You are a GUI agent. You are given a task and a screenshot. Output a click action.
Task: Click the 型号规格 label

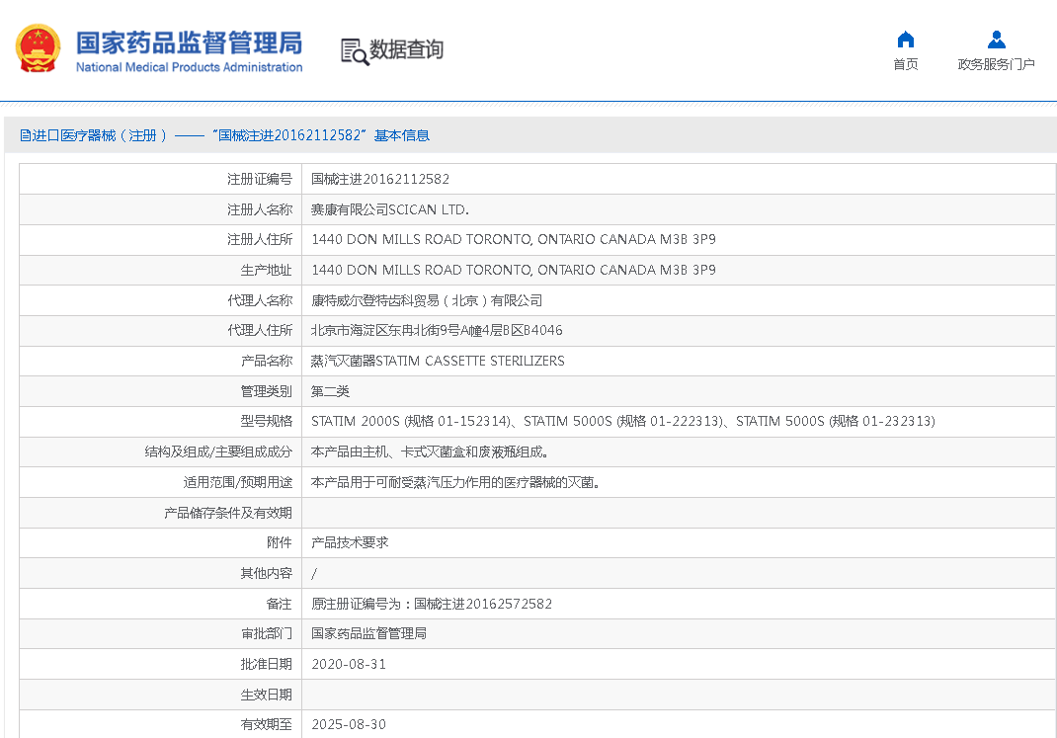click(x=267, y=421)
